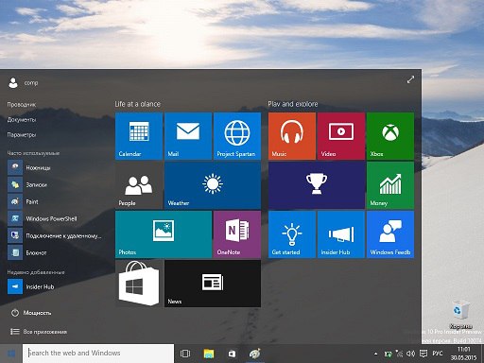The width and height of the screenshot is (484, 363).
Task: Open the clock showing 11:01
Action: pyautogui.click(x=463, y=354)
